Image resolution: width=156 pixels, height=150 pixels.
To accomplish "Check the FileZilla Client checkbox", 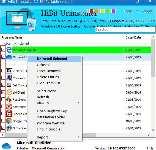I will click(3, 113).
